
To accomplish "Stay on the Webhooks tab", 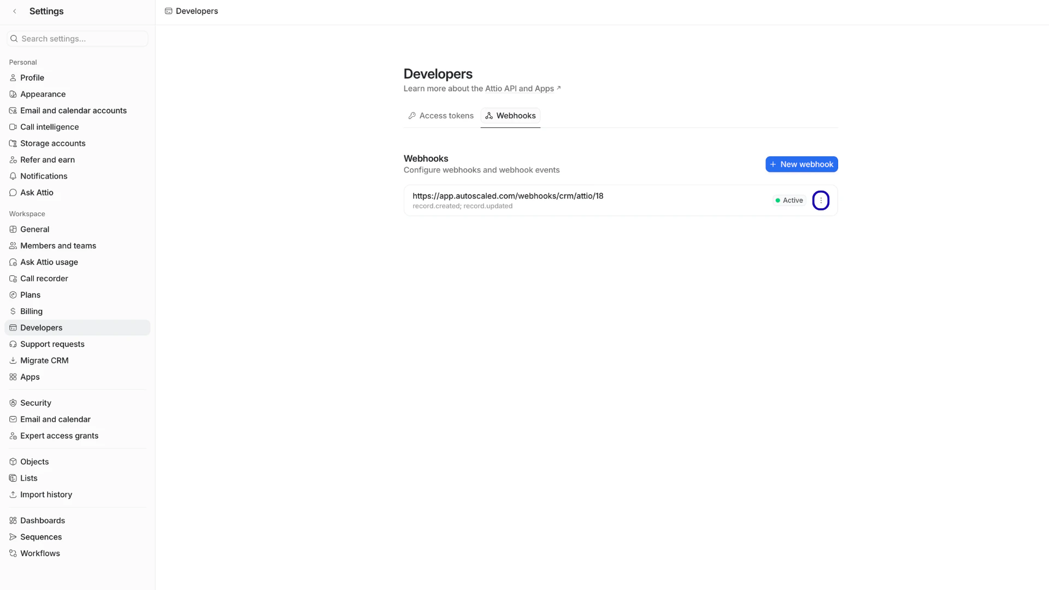I will click(510, 116).
